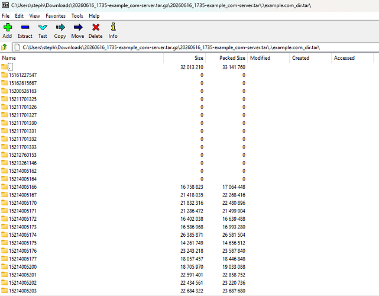Select folder icon for 15213261146

[x=5, y=163]
